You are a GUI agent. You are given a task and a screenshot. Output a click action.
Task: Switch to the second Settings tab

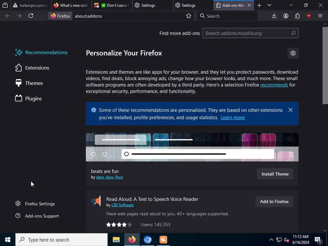pos(193,5)
